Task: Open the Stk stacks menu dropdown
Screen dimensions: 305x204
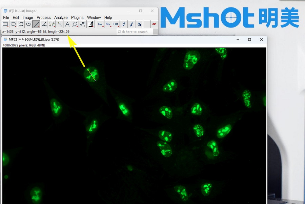Action: pyautogui.click(x=108, y=24)
